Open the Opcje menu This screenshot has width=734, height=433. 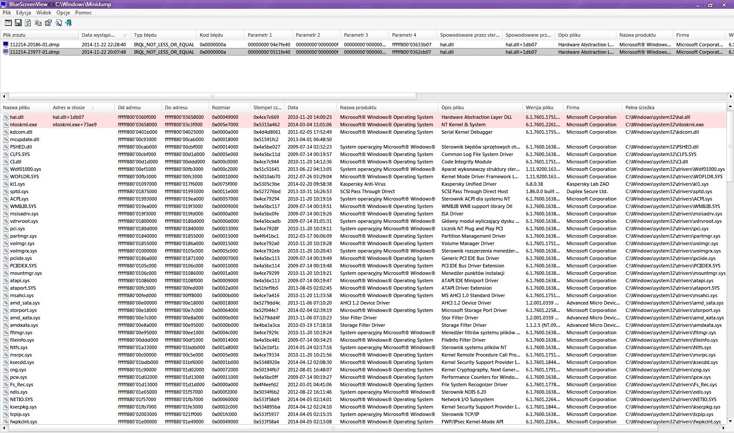click(x=63, y=13)
